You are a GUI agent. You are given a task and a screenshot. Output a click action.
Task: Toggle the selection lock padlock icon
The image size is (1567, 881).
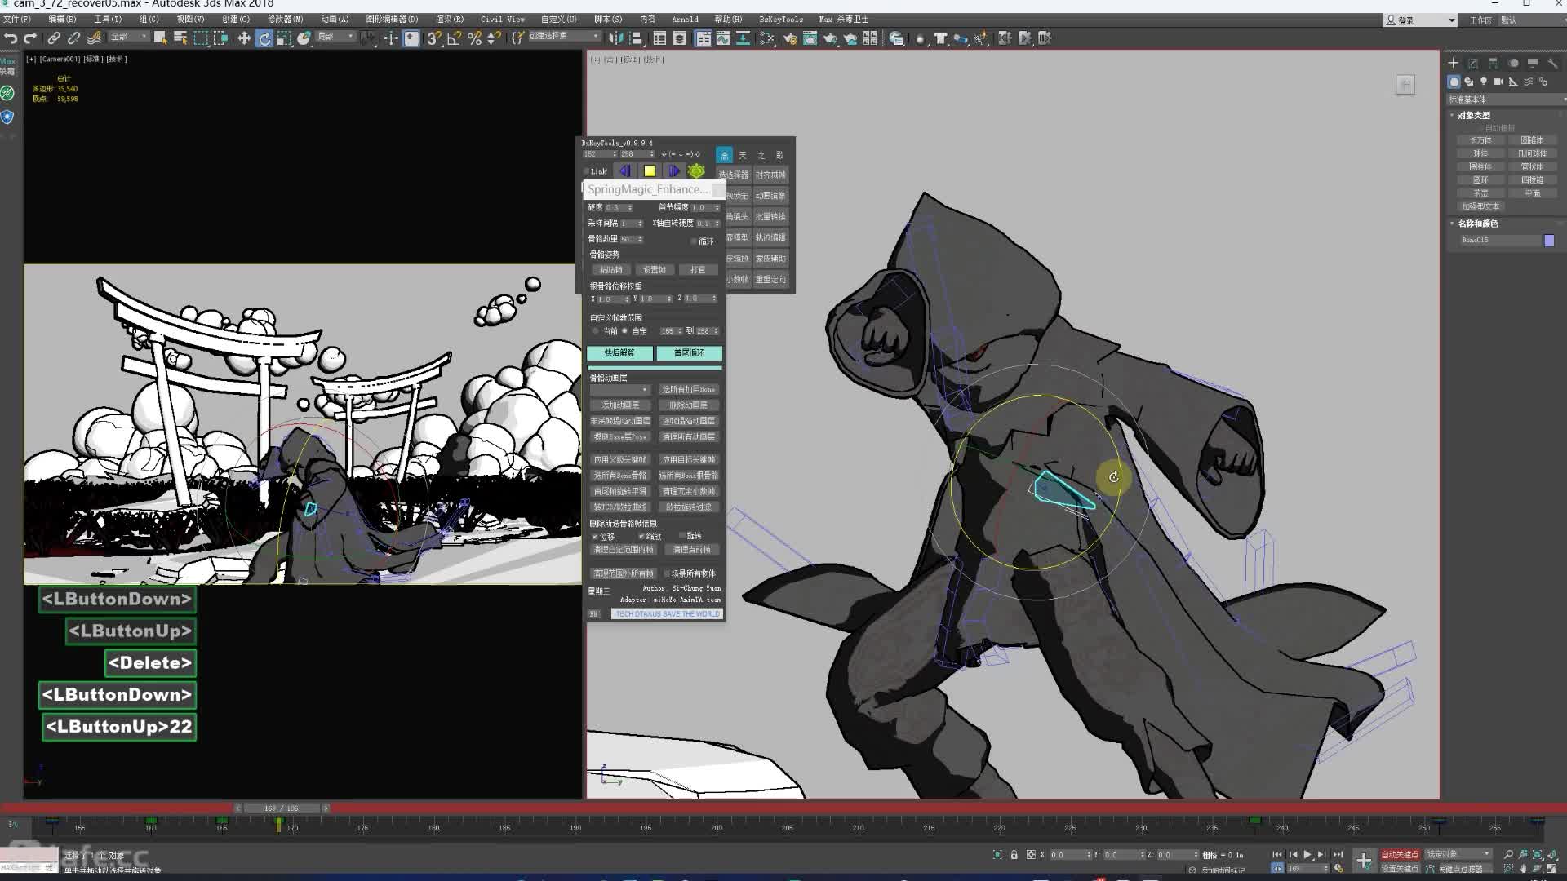pyautogui.click(x=1014, y=855)
